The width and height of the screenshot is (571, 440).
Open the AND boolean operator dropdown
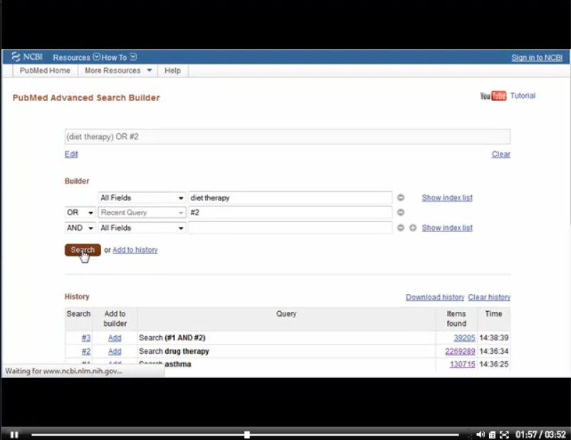click(x=80, y=228)
